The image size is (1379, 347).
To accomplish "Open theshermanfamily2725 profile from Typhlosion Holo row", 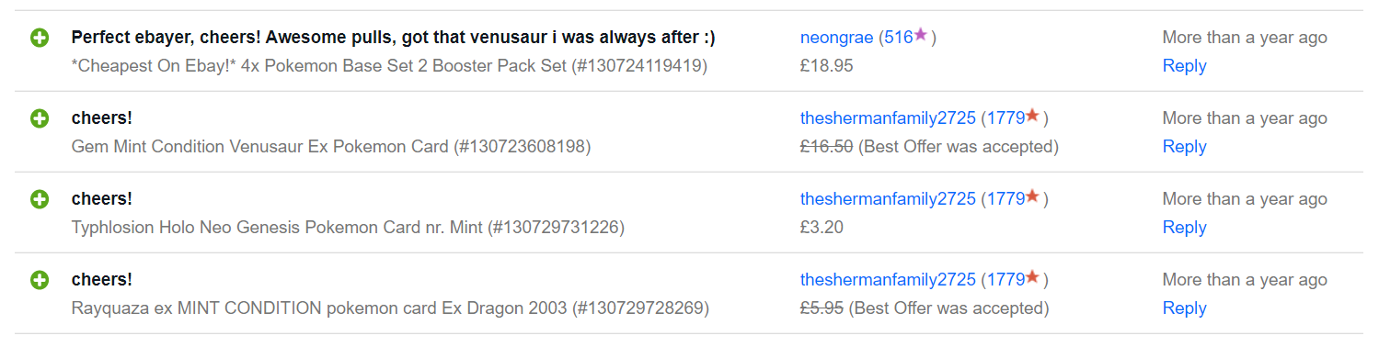I will 888,199.
